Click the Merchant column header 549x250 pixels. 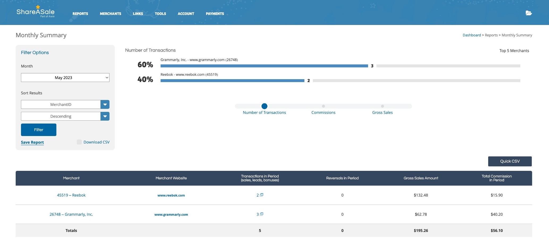[71, 178]
